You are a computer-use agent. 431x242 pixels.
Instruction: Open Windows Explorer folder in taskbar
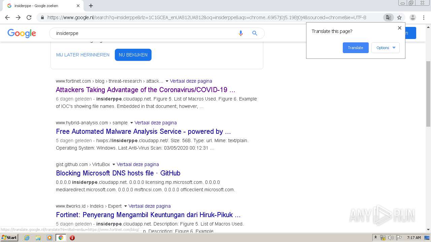tap(38, 238)
